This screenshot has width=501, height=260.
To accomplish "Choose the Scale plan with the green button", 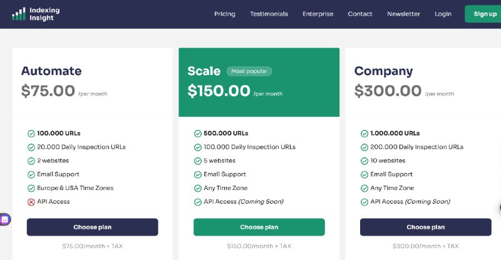I will (x=259, y=227).
